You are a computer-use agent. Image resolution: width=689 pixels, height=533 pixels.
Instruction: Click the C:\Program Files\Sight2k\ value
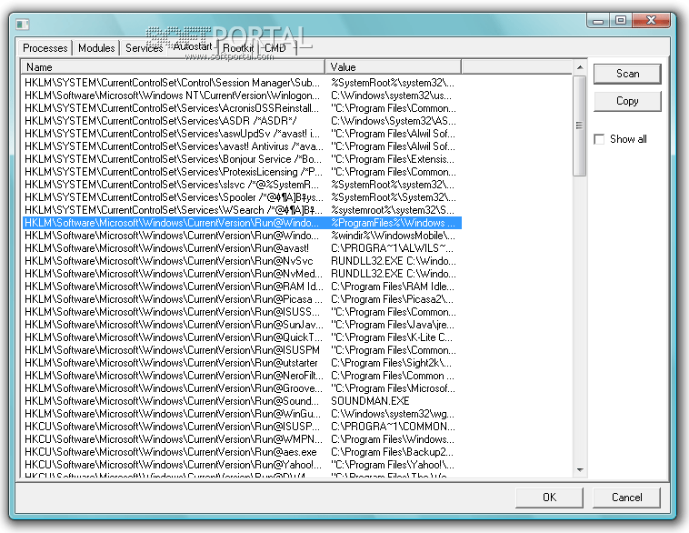(x=391, y=363)
